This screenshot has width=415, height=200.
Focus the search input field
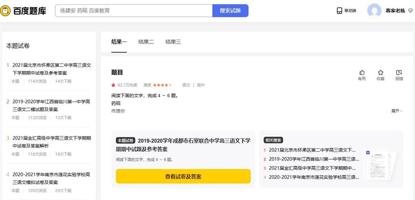(134, 11)
